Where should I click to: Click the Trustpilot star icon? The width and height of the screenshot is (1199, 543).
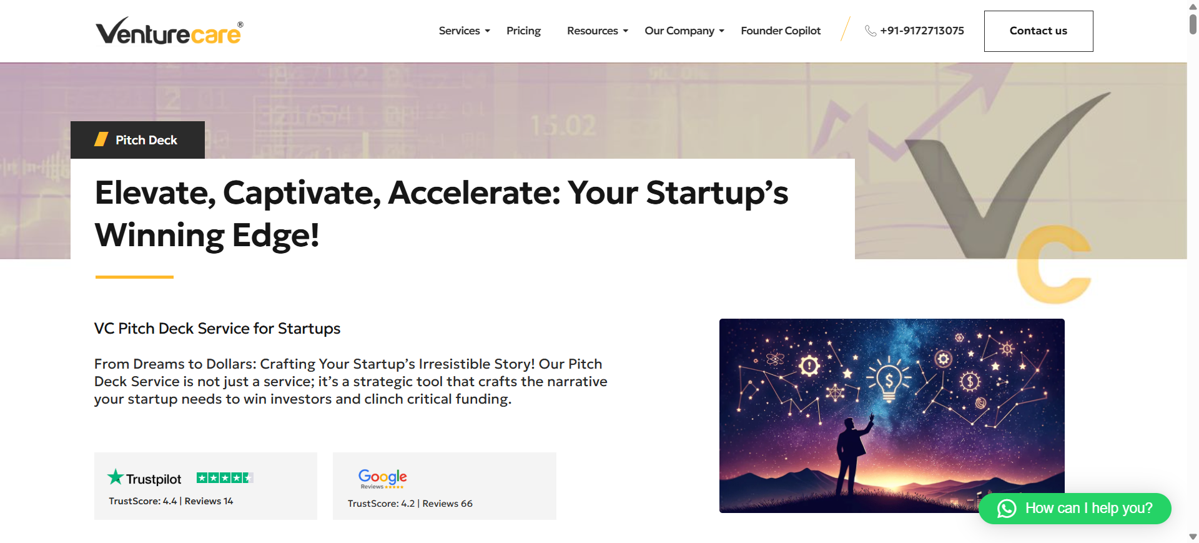tap(116, 477)
